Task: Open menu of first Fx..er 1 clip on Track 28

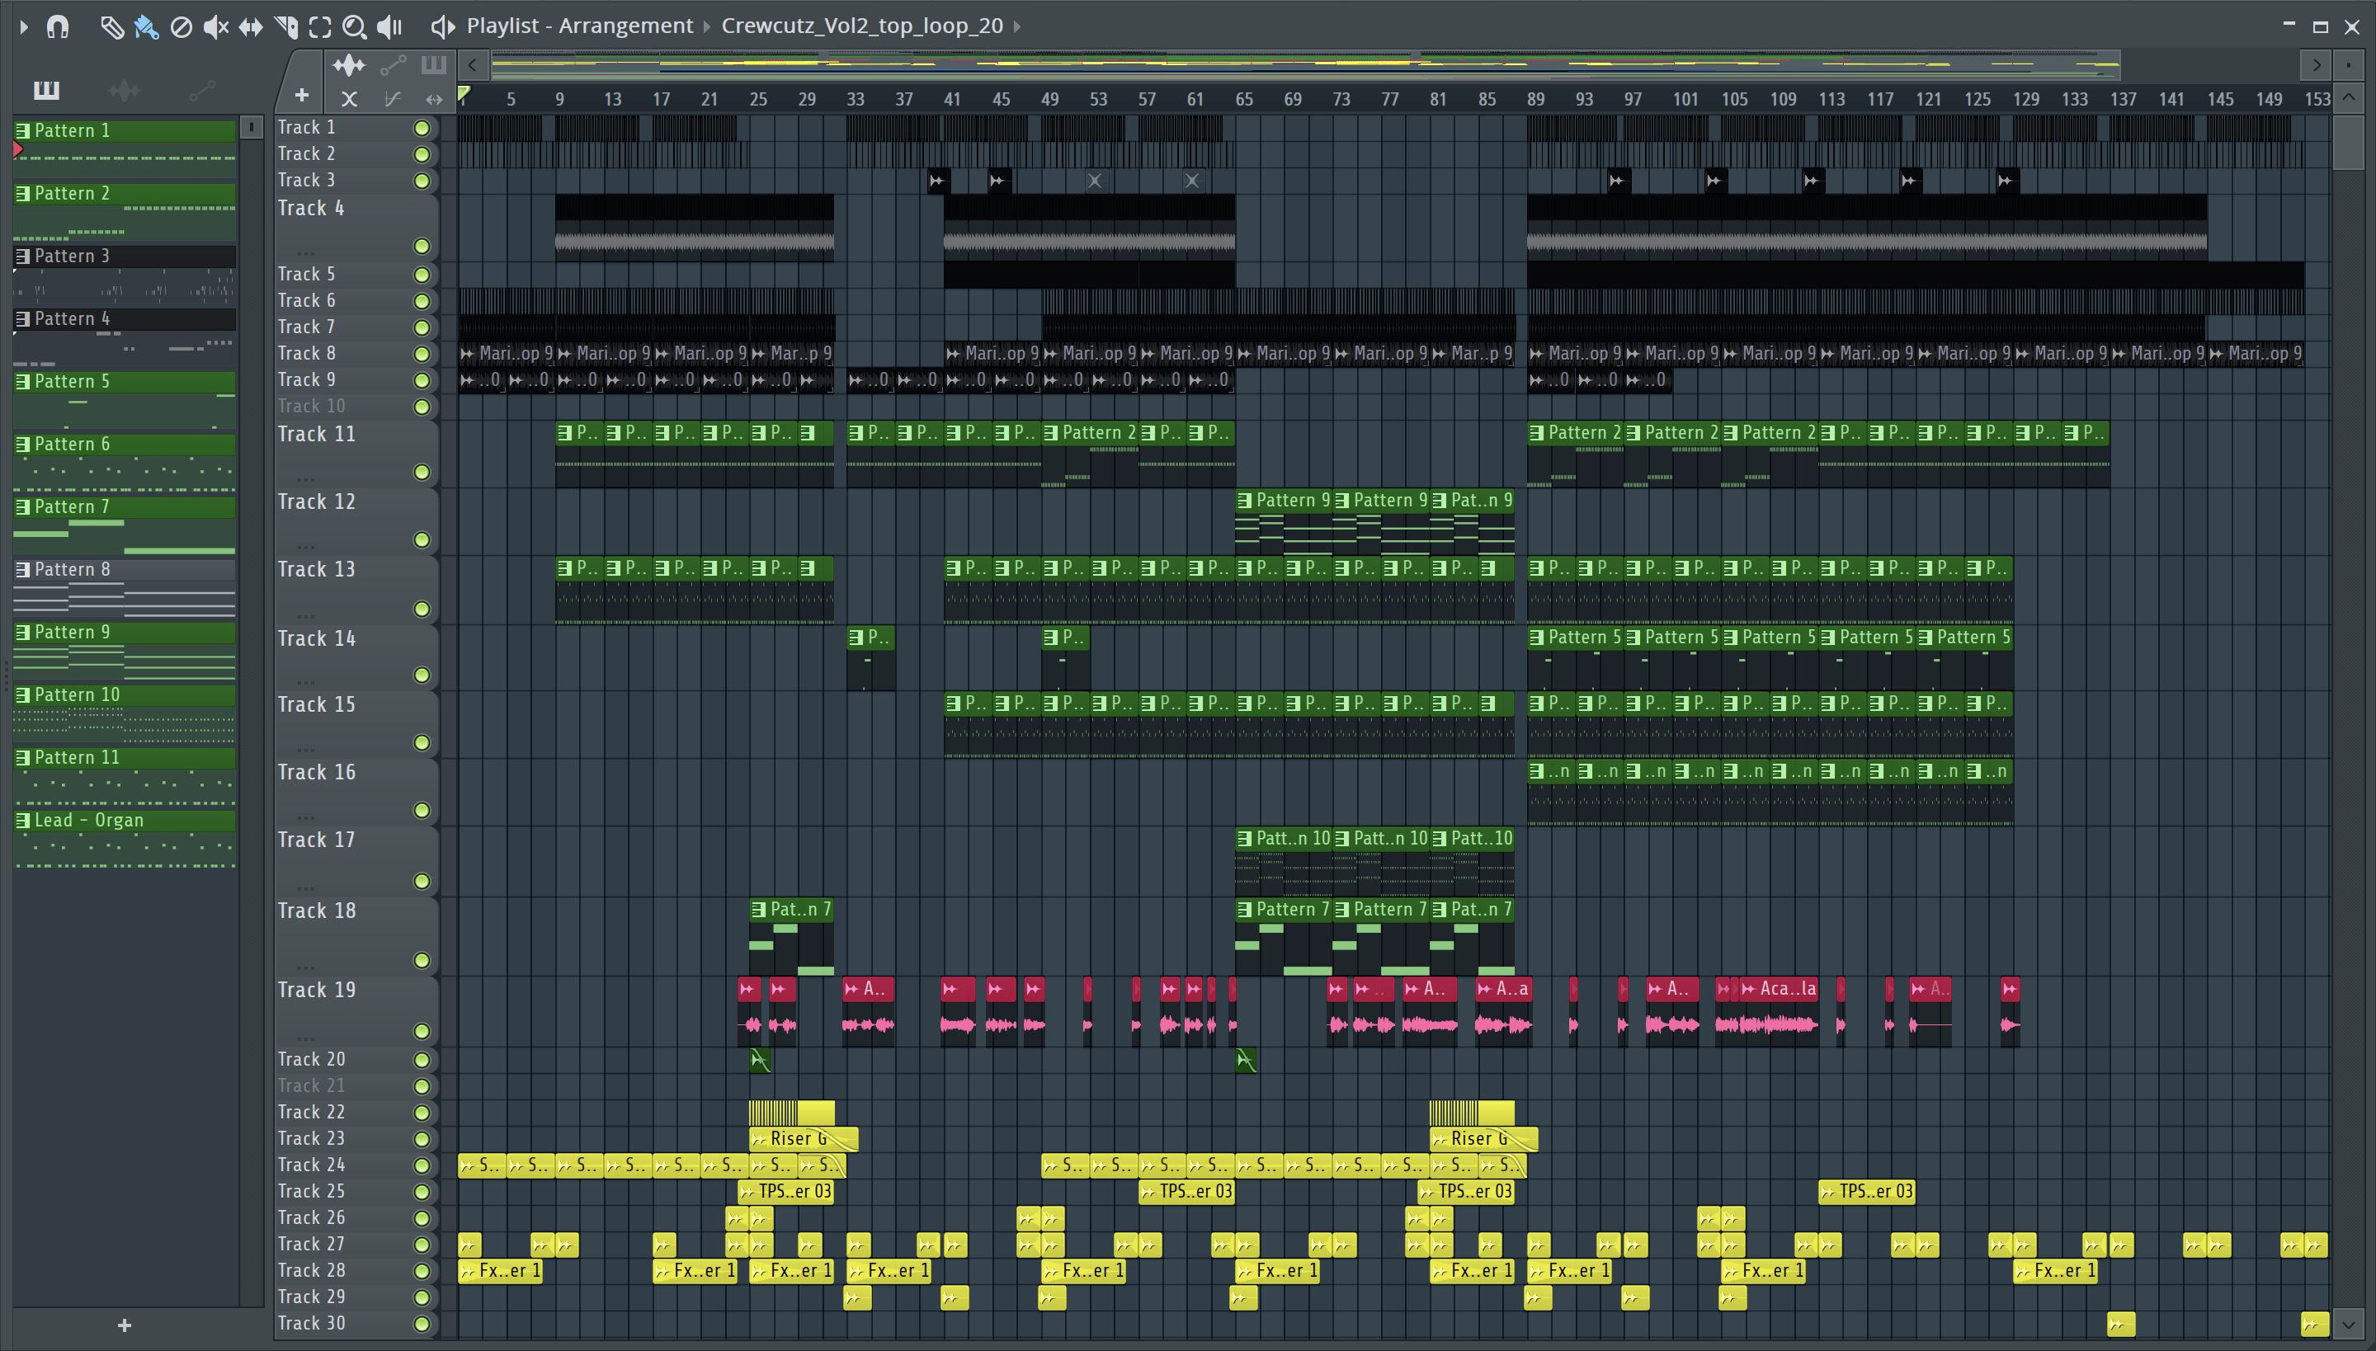Action: pos(468,1272)
